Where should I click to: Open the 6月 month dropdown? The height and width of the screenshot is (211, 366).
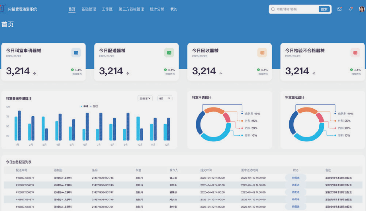(x=165, y=98)
